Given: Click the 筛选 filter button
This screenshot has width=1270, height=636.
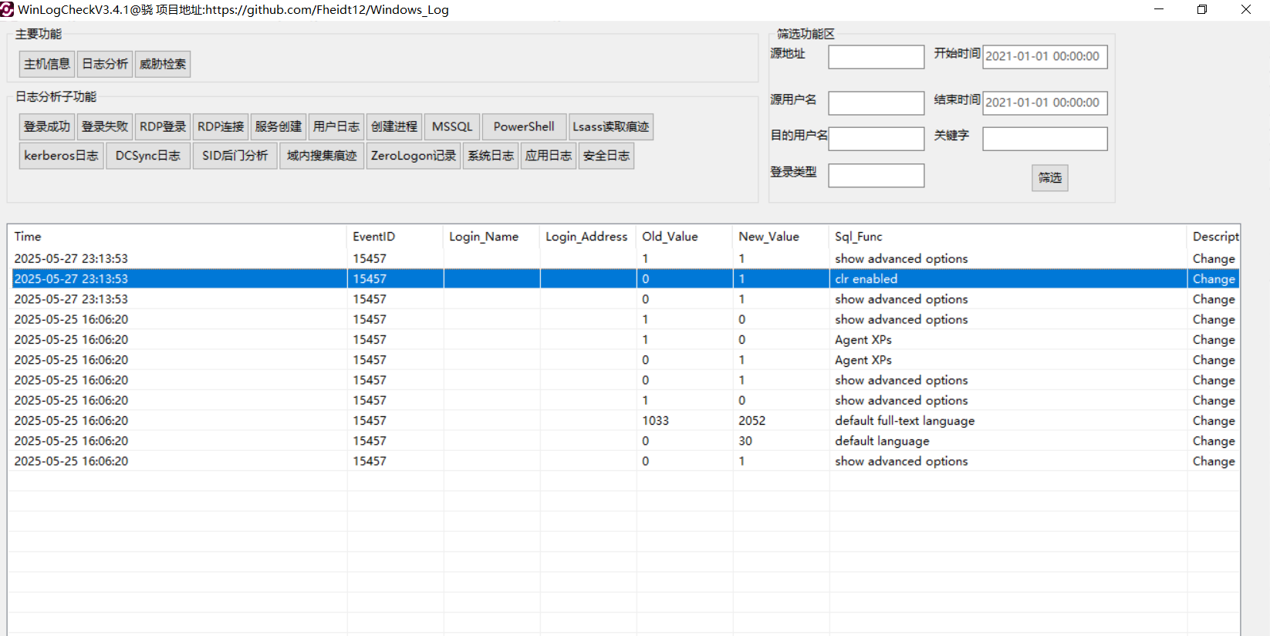Looking at the screenshot, I should click(1050, 178).
